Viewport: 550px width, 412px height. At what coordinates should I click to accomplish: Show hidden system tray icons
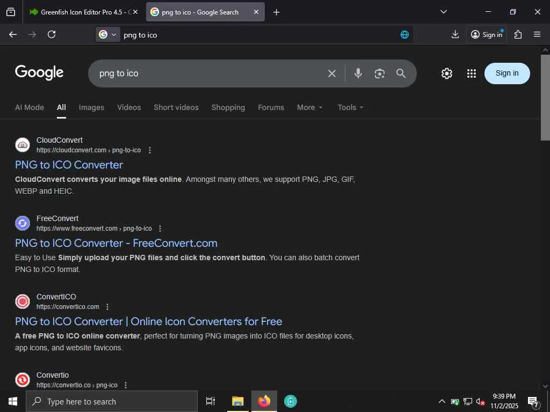tap(442, 401)
